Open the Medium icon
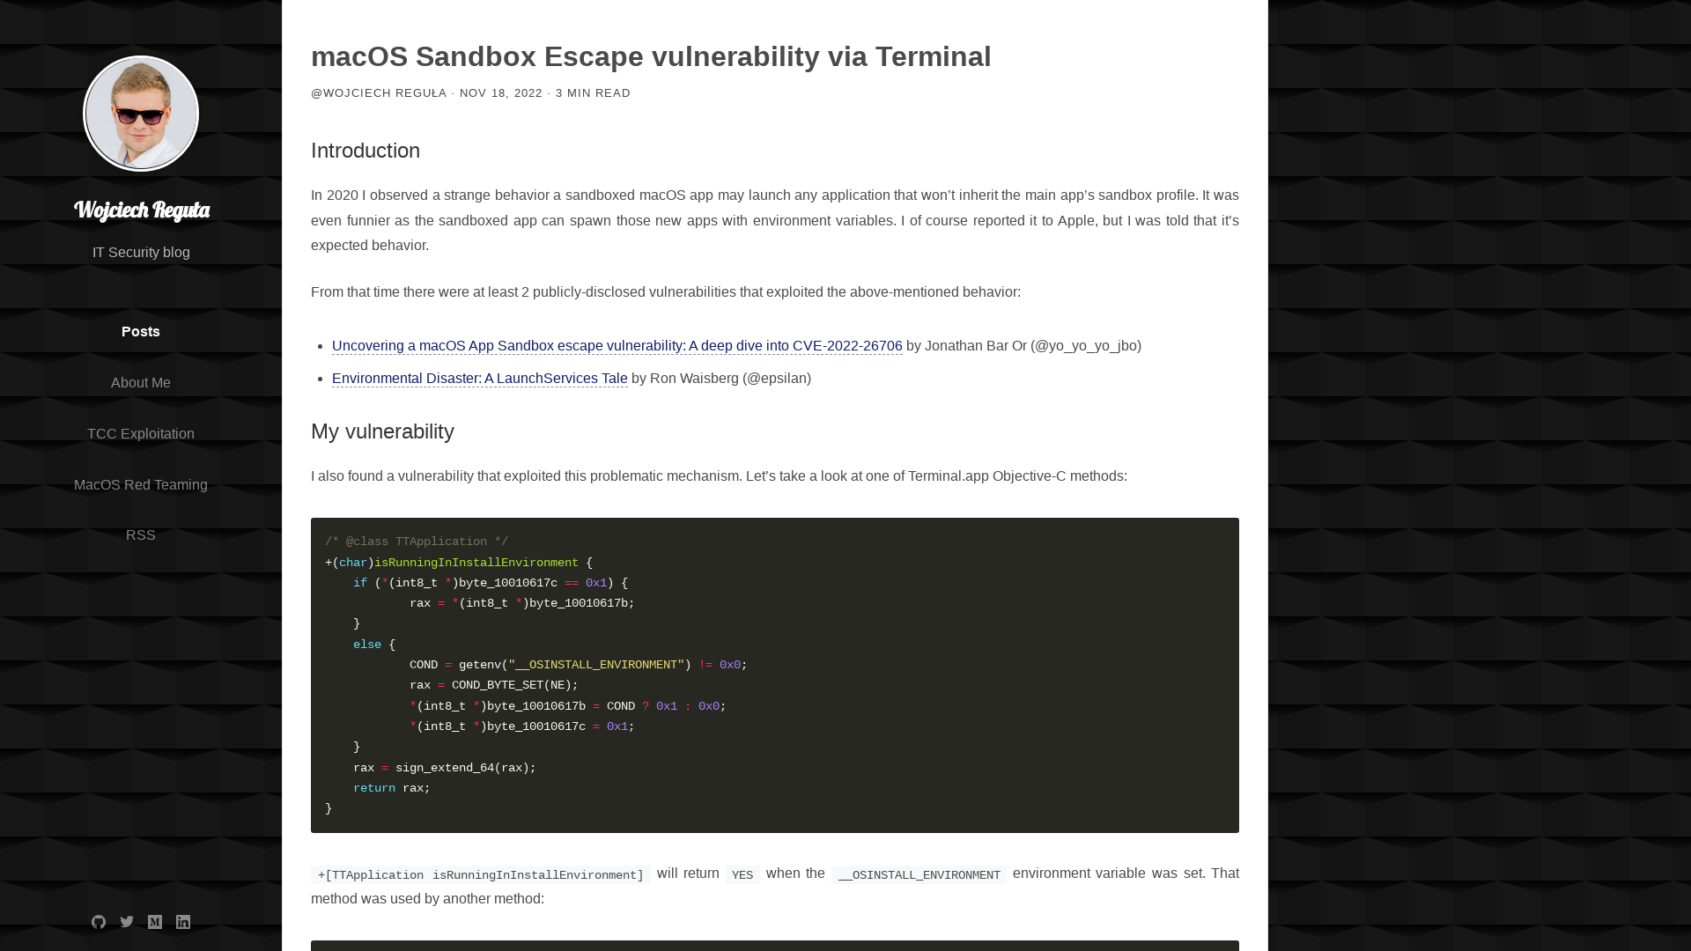This screenshot has height=951, width=1691. pyautogui.click(x=155, y=922)
